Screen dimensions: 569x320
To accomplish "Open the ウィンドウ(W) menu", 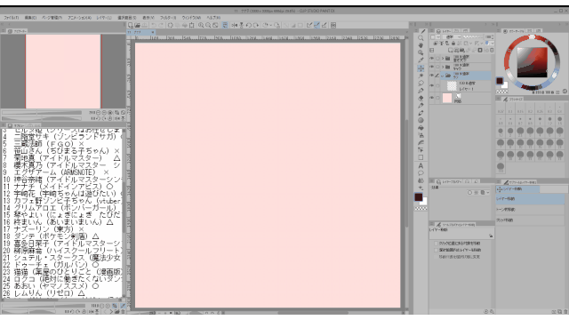I will (191, 18).
